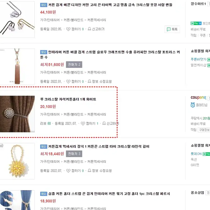The width and height of the screenshot is (210, 210).
Task: Click the 리뷰 80 review count
Action: [x=45, y=124]
